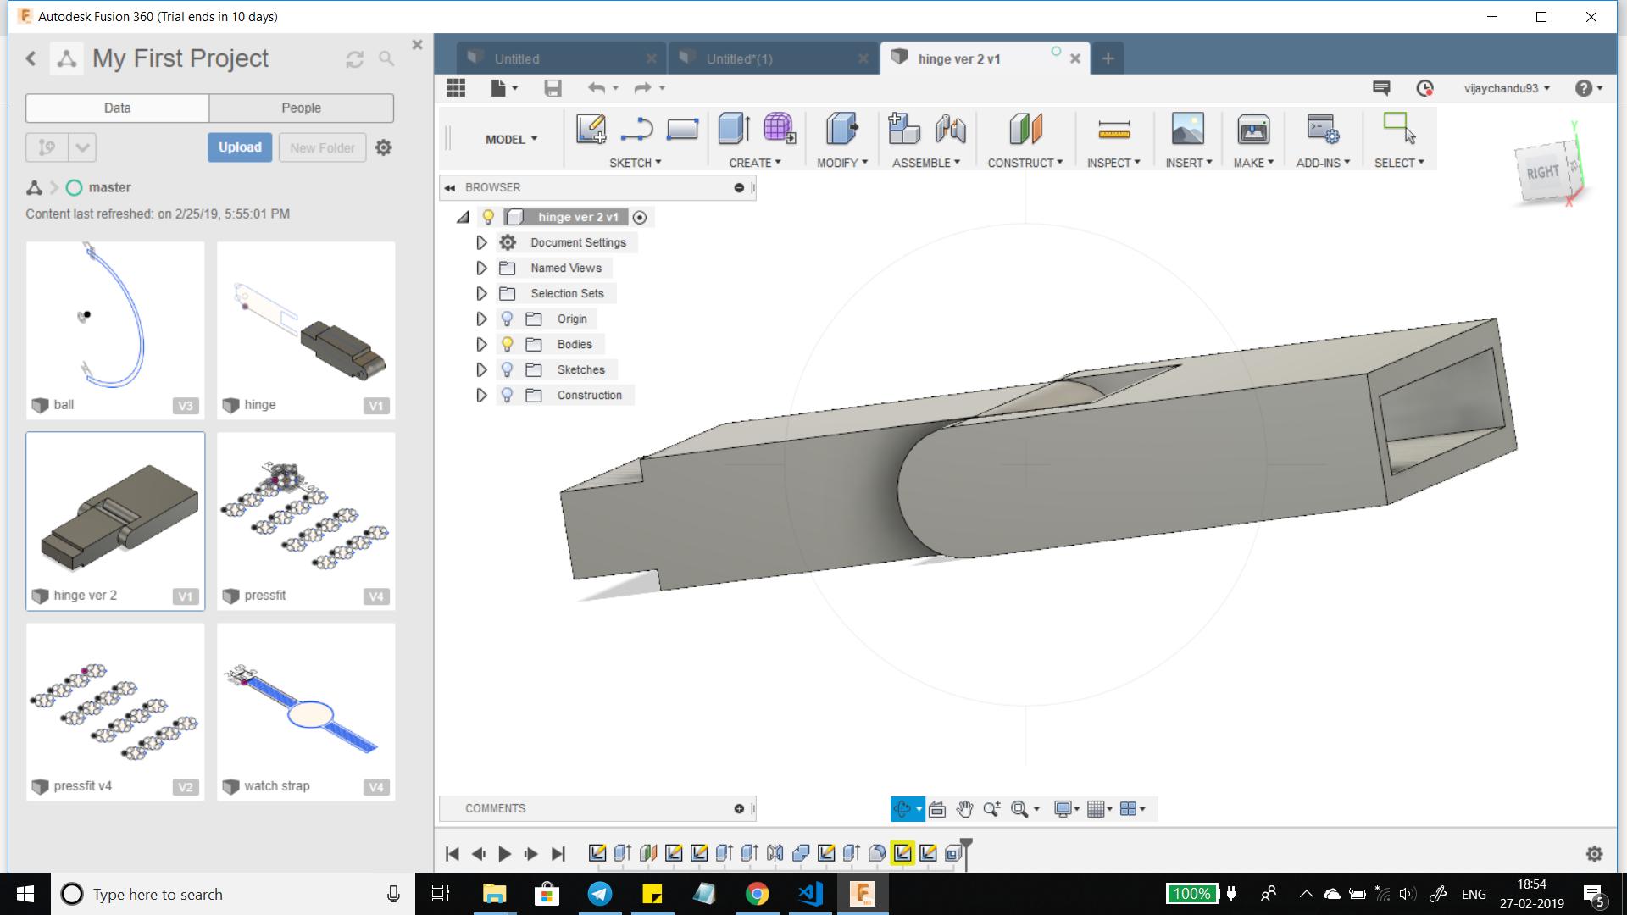Click the Joint icon in Assemble

click(951, 129)
